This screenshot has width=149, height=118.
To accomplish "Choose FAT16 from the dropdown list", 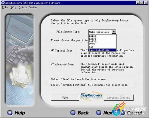I will 103,38.
